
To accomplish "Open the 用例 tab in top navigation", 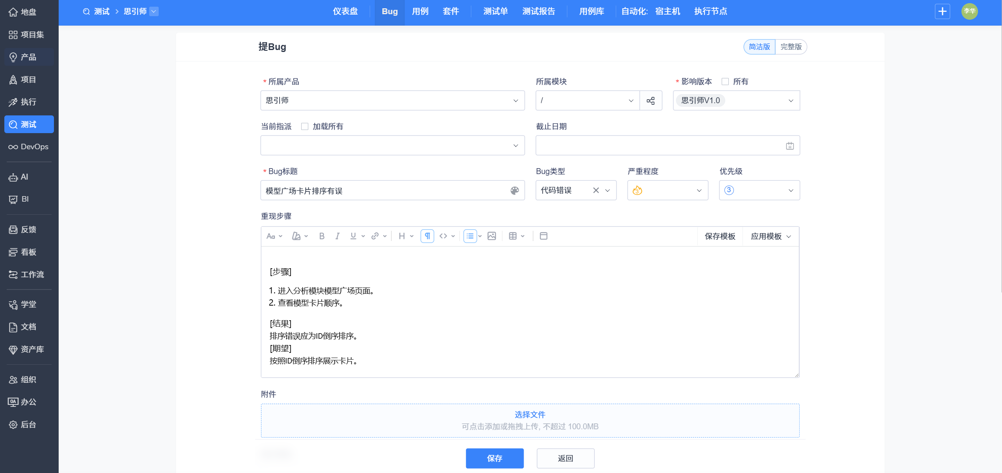I will [420, 11].
